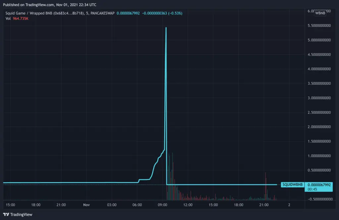The width and height of the screenshot is (339, 220).
Task: Click the SQUIDWBNB price line tag
Action: tap(293, 184)
